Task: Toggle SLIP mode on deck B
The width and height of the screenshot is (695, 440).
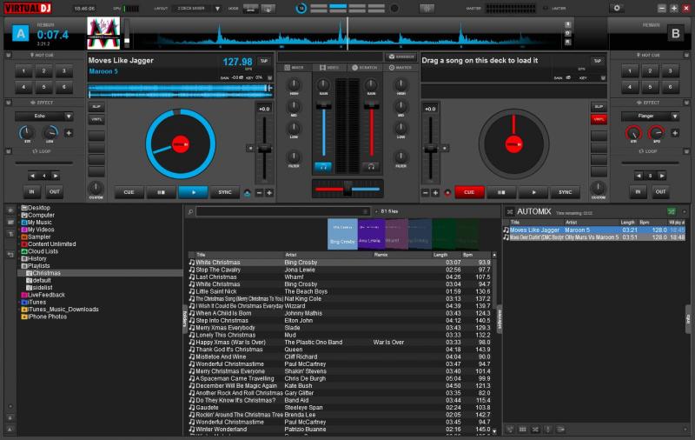Action: coord(599,107)
